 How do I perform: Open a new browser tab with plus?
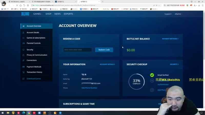tap(103, 2)
